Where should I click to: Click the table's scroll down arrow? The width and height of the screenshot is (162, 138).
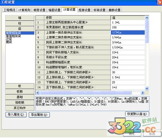147,88
